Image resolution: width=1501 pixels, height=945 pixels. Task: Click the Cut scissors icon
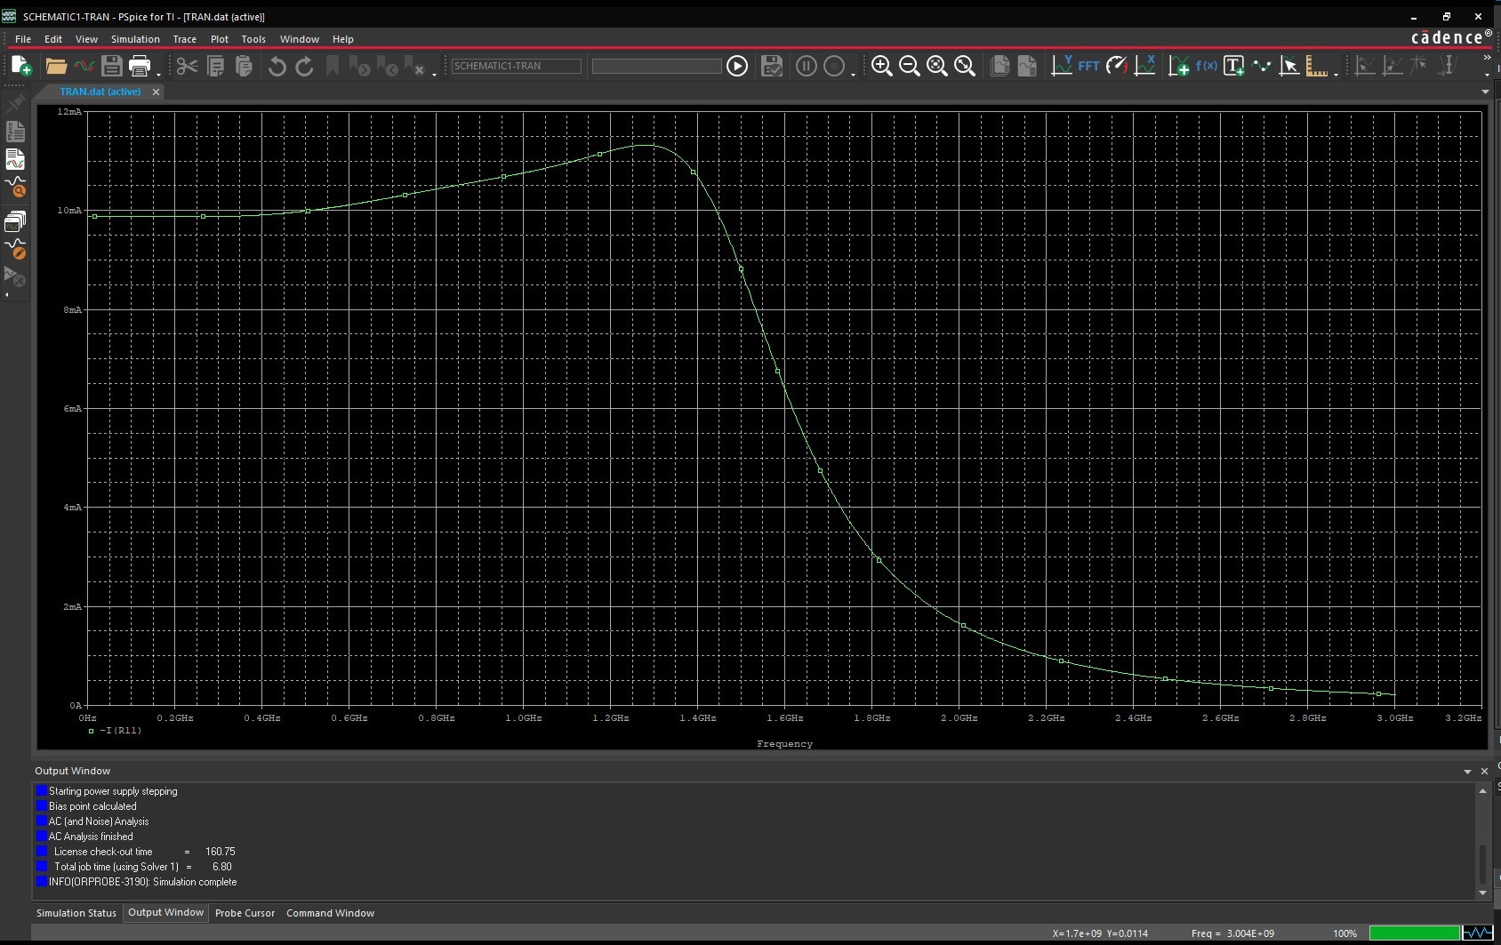(x=187, y=66)
